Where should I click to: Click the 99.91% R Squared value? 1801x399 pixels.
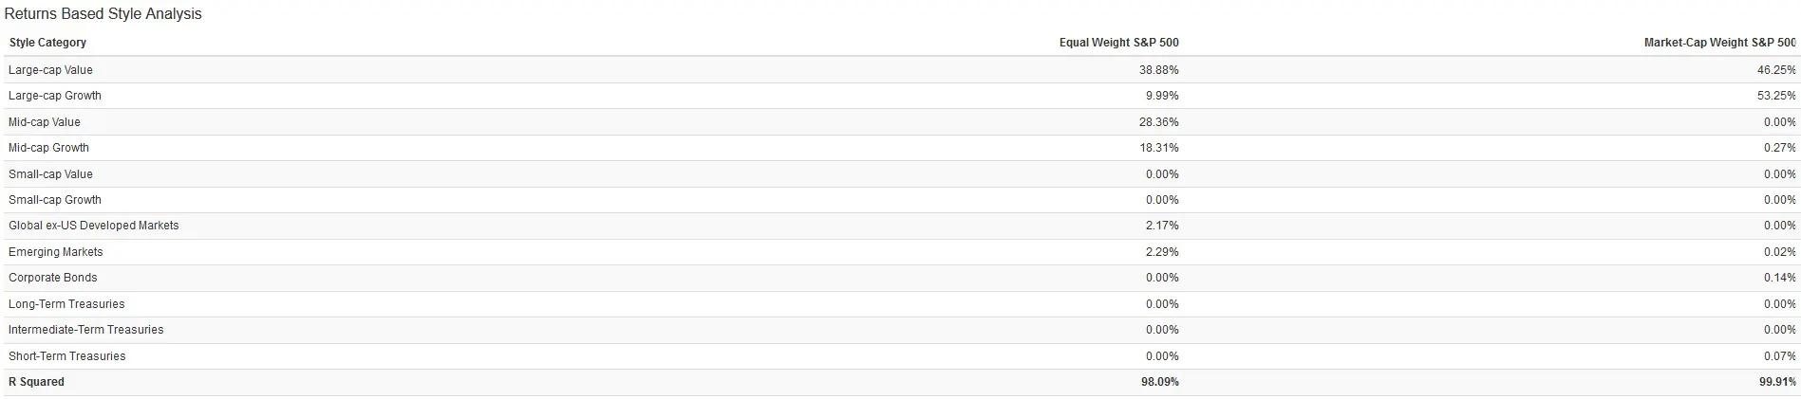[x=1776, y=382]
